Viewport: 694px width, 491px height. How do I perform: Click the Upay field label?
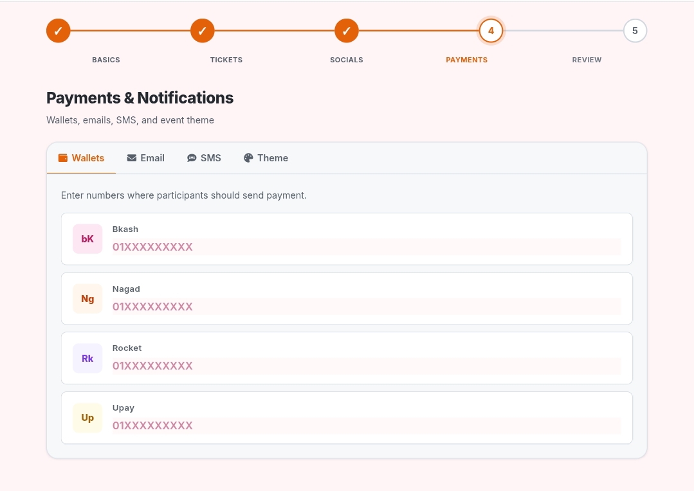pyautogui.click(x=123, y=408)
